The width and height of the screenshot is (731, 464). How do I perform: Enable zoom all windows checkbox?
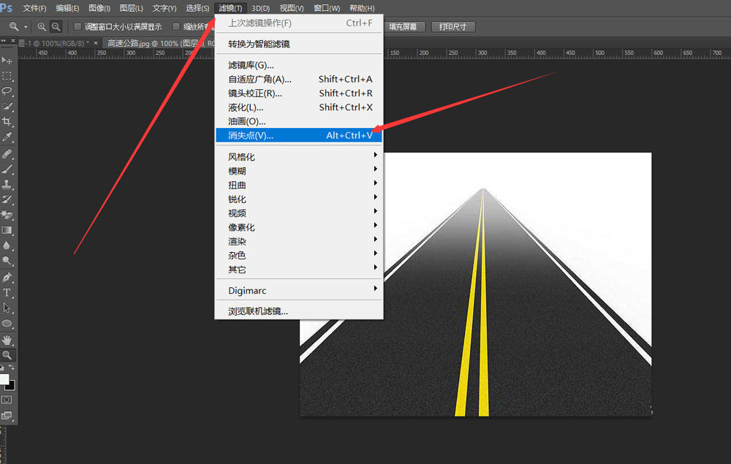point(176,26)
